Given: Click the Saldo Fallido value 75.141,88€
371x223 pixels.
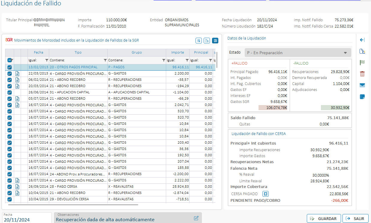Looking at the screenshot, I should (x=337, y=118).
